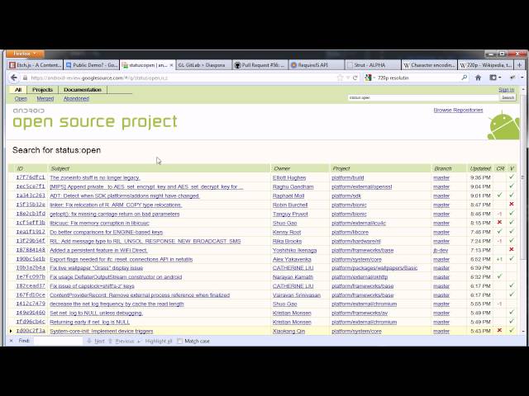Focus the 720p resolution browser search field
The width and height of the screenshot is (529, 396).
coord(418,78)
